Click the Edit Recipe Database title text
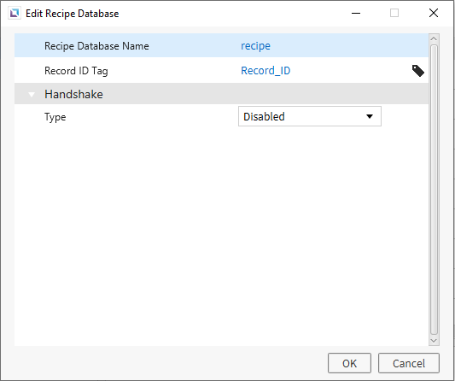Viewport: 455px width, 381px height. coord(73,14)
